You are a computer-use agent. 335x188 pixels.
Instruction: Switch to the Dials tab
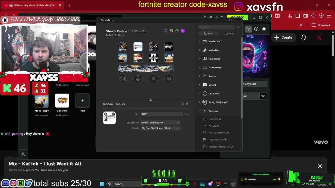pos(230,33)
